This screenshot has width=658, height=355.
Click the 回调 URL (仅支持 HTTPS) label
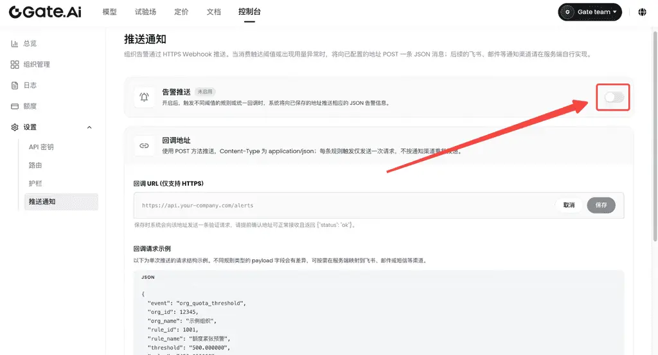coord(168,183)
